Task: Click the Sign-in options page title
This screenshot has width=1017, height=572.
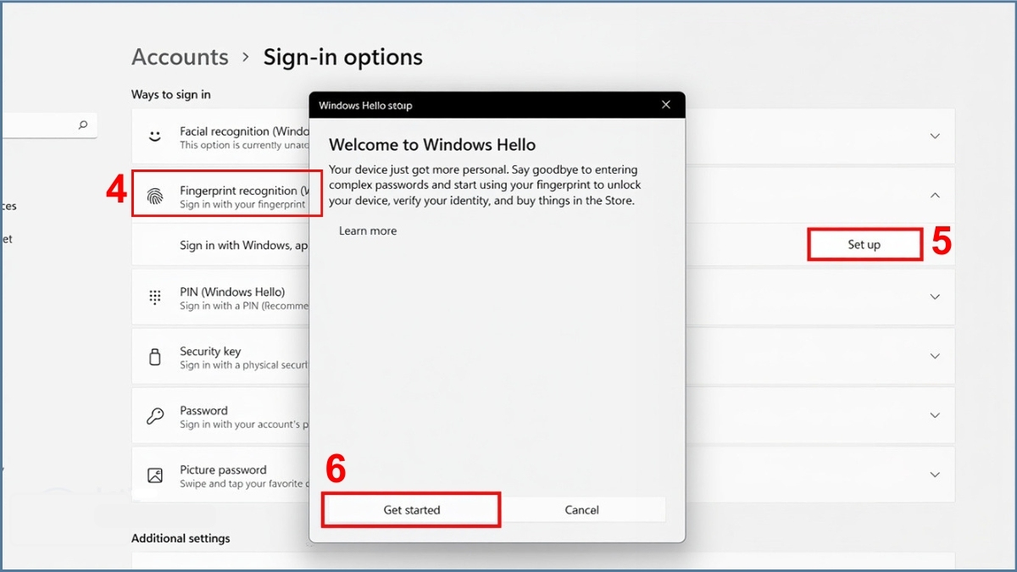Action: 343,57
